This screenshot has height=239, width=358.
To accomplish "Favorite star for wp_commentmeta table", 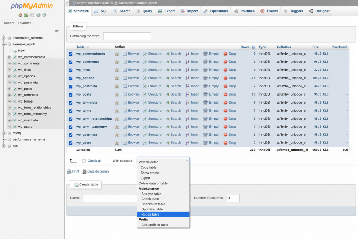I will [117, 54].
